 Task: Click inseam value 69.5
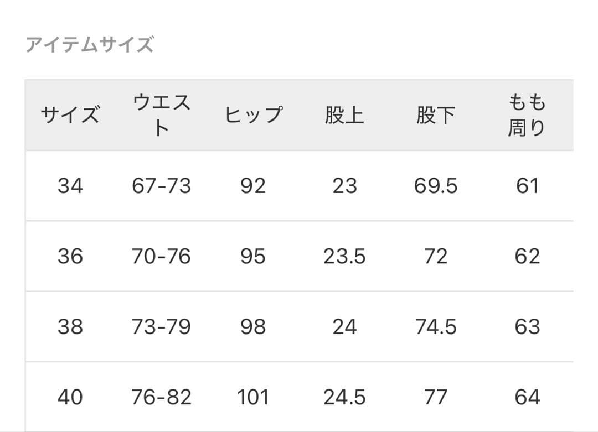(x=435, y=186)
